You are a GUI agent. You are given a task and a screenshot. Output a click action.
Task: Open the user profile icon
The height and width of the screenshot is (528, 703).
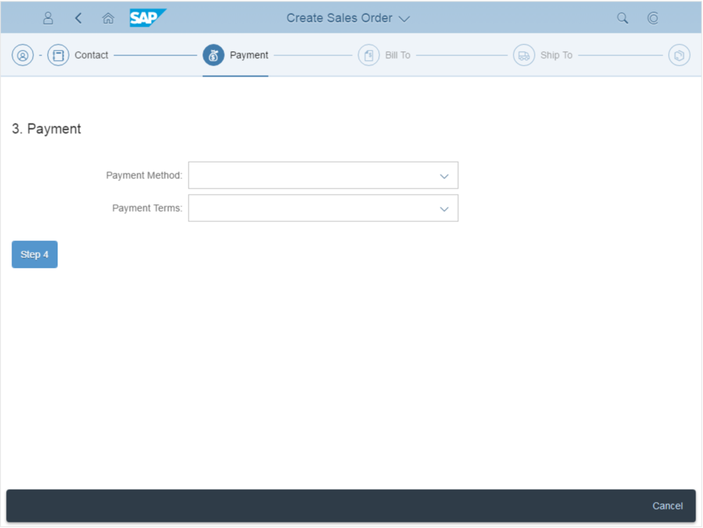[x=48, y=19]
